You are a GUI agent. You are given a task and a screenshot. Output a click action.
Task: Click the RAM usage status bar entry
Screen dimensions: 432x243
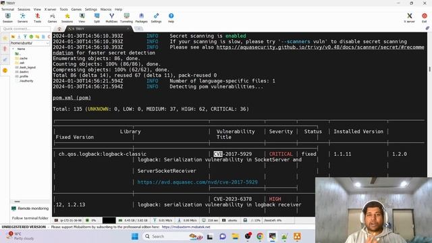(134, 221)
